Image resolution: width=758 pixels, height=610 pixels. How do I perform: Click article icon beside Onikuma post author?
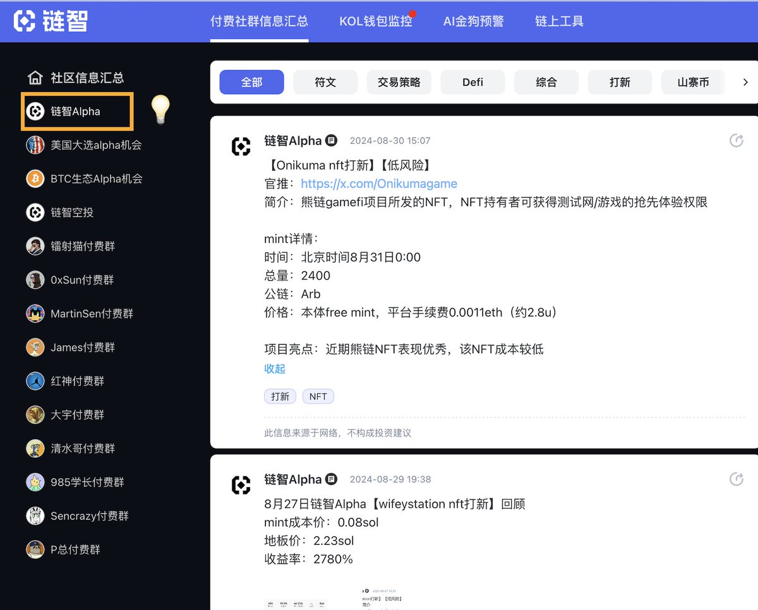(332, 141)
